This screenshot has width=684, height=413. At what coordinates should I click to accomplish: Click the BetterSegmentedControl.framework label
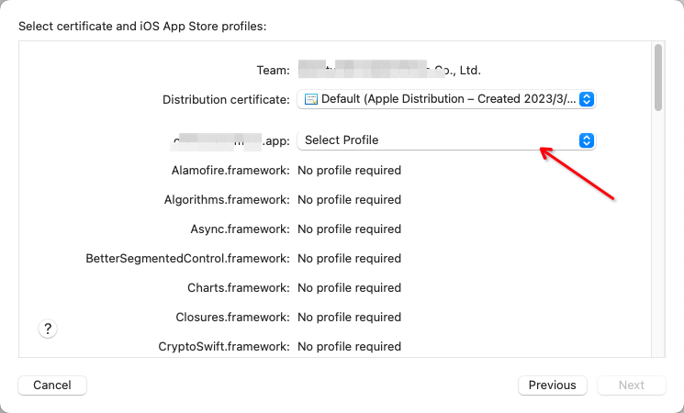coord(187,259)
